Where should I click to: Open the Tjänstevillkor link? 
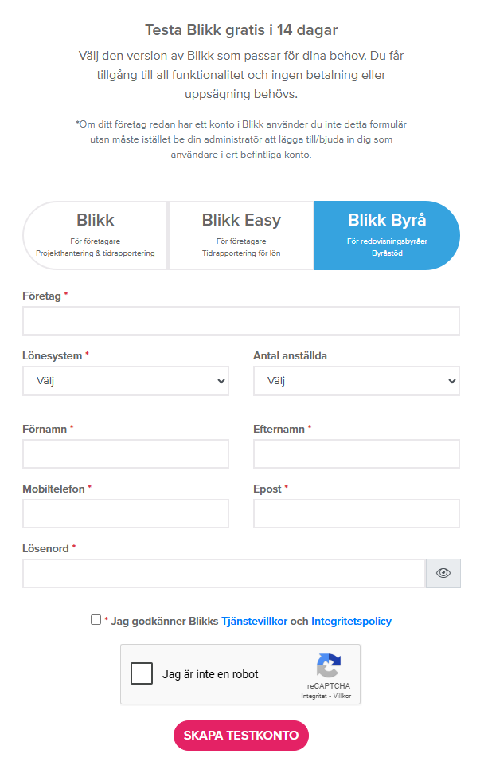(x=254, y=621)
